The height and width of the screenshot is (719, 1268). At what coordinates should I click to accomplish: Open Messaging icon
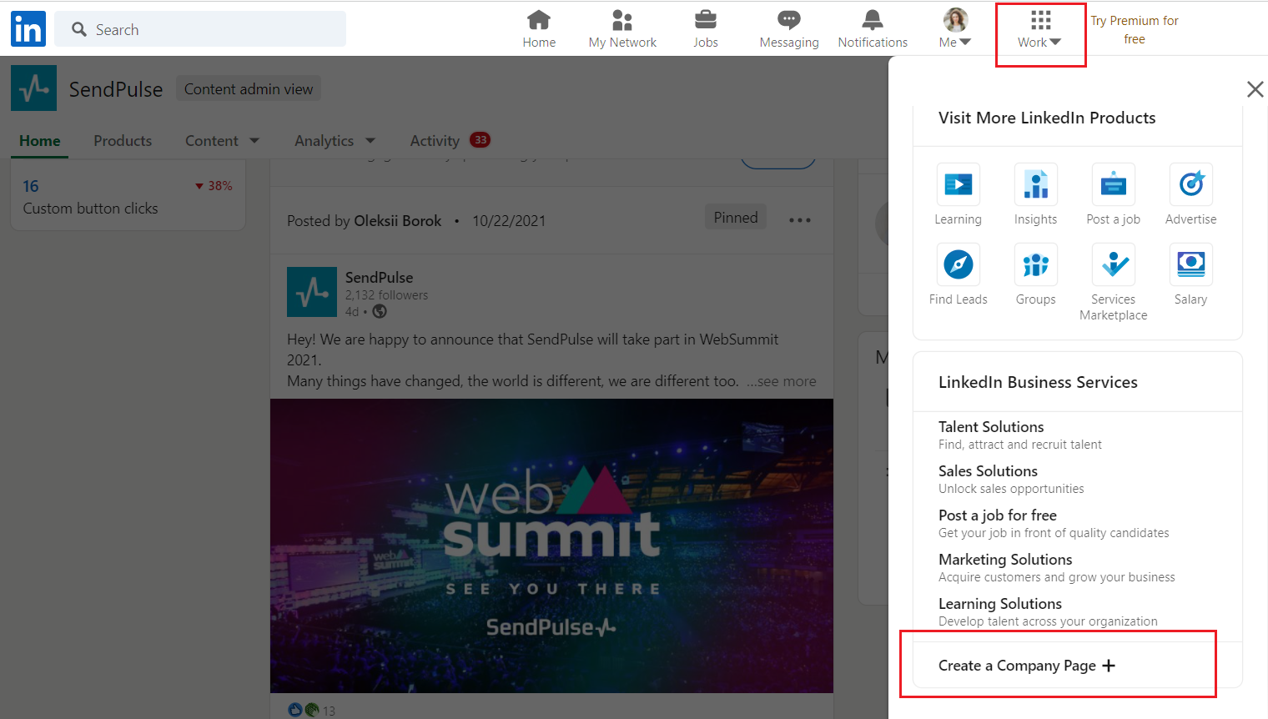click(x=789, y=29)
